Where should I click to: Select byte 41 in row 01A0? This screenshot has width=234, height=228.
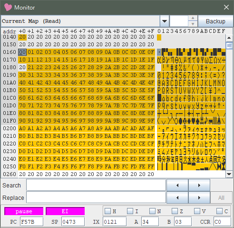click(31, 83)
